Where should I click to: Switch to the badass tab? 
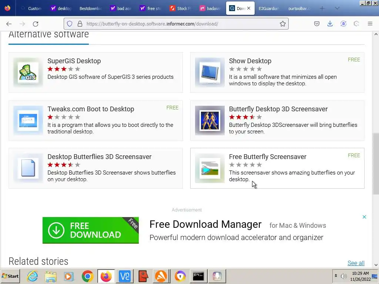coord(210,9)
